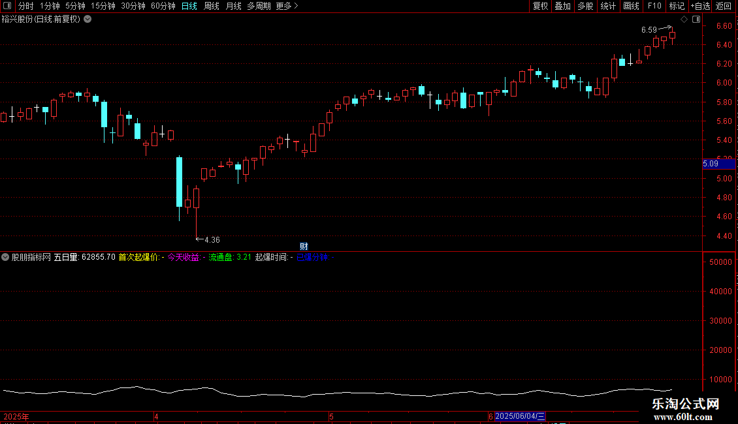This screenshot has width=738, height=424.
Task: Switch to 月线 monthly chart
Action: tap(233, 6)
